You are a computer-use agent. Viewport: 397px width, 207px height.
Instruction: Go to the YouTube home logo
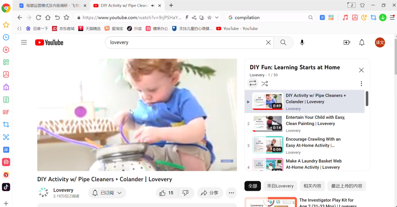click(x=49, y=42)
